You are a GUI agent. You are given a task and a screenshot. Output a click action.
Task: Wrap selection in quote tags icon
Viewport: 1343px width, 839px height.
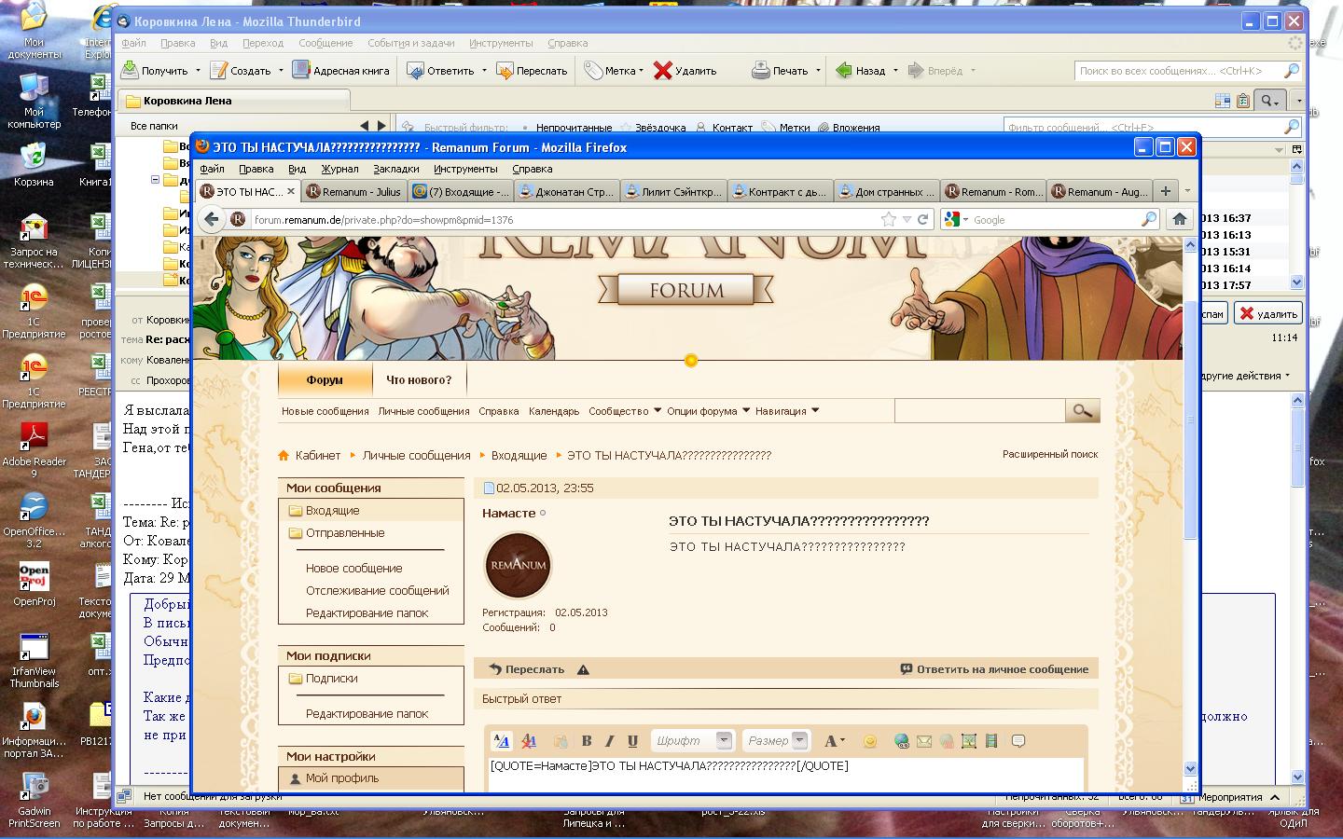point(1018,741)
